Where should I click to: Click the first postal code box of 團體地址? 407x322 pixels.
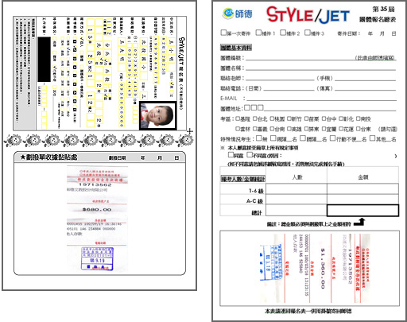click(x=247, y=107)
